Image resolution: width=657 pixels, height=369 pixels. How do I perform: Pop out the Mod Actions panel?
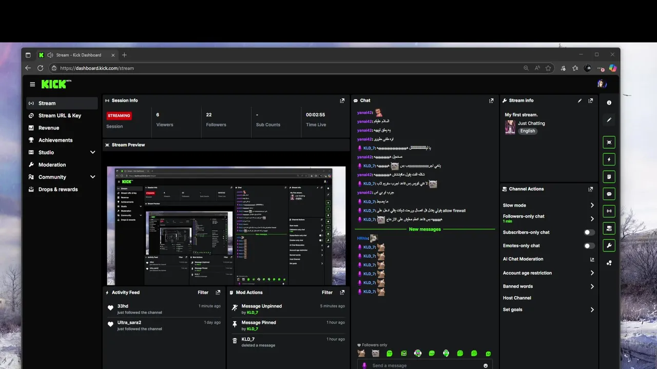pyautogui.click(x=342, y=293)
